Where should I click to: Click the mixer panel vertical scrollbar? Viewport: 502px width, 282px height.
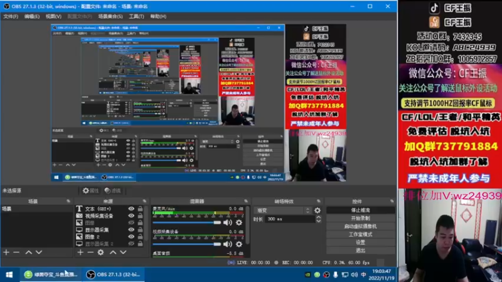247,224
